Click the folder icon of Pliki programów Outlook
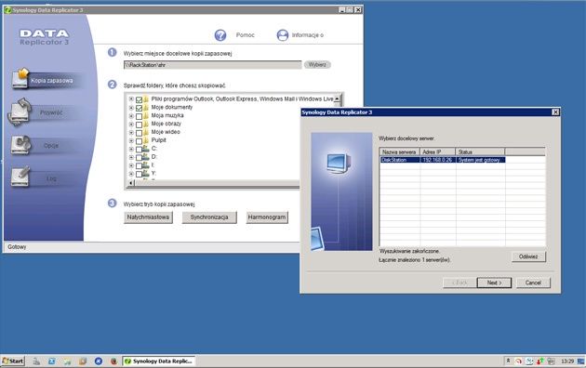Image resolution: width=586 pixels, height=368 pixels. 146,99
